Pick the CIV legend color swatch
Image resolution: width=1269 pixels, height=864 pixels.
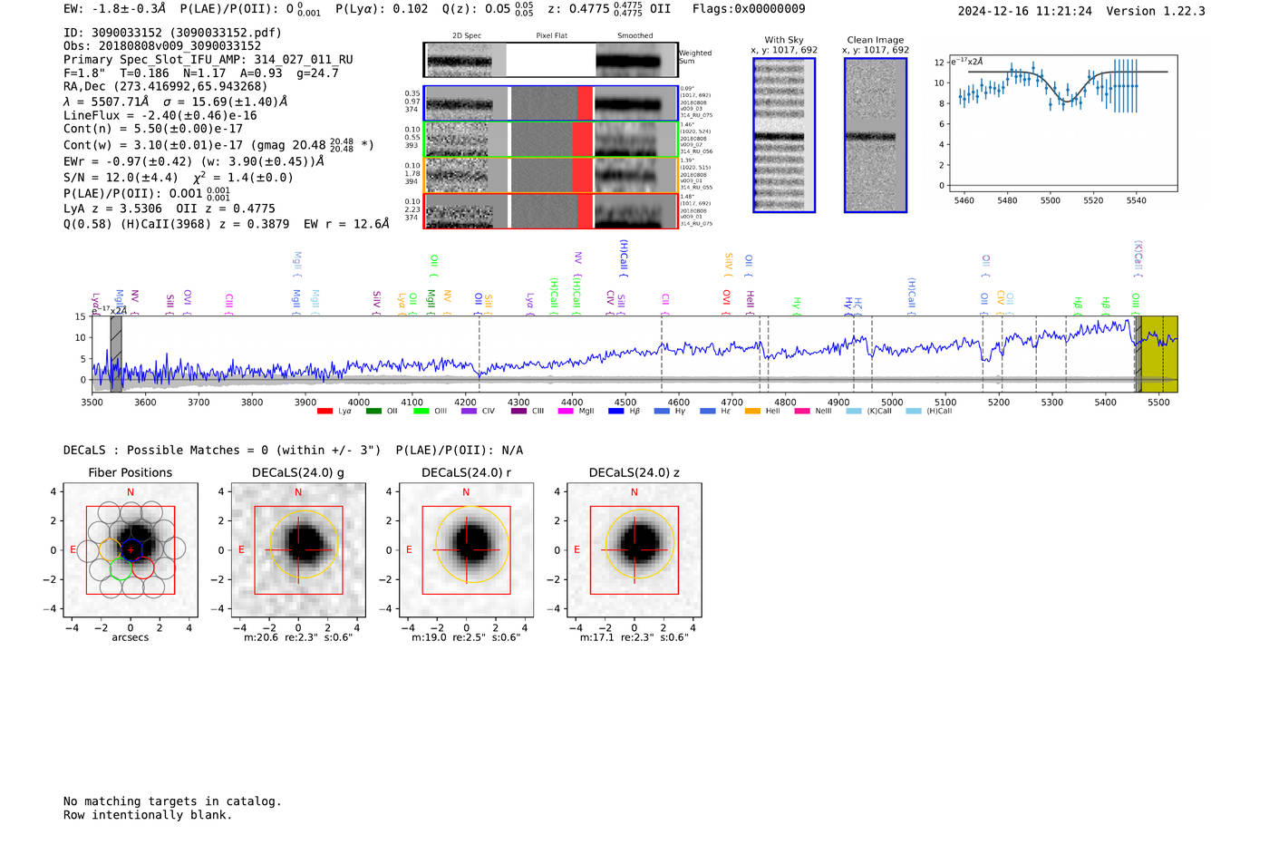click(x=469, y=412)
